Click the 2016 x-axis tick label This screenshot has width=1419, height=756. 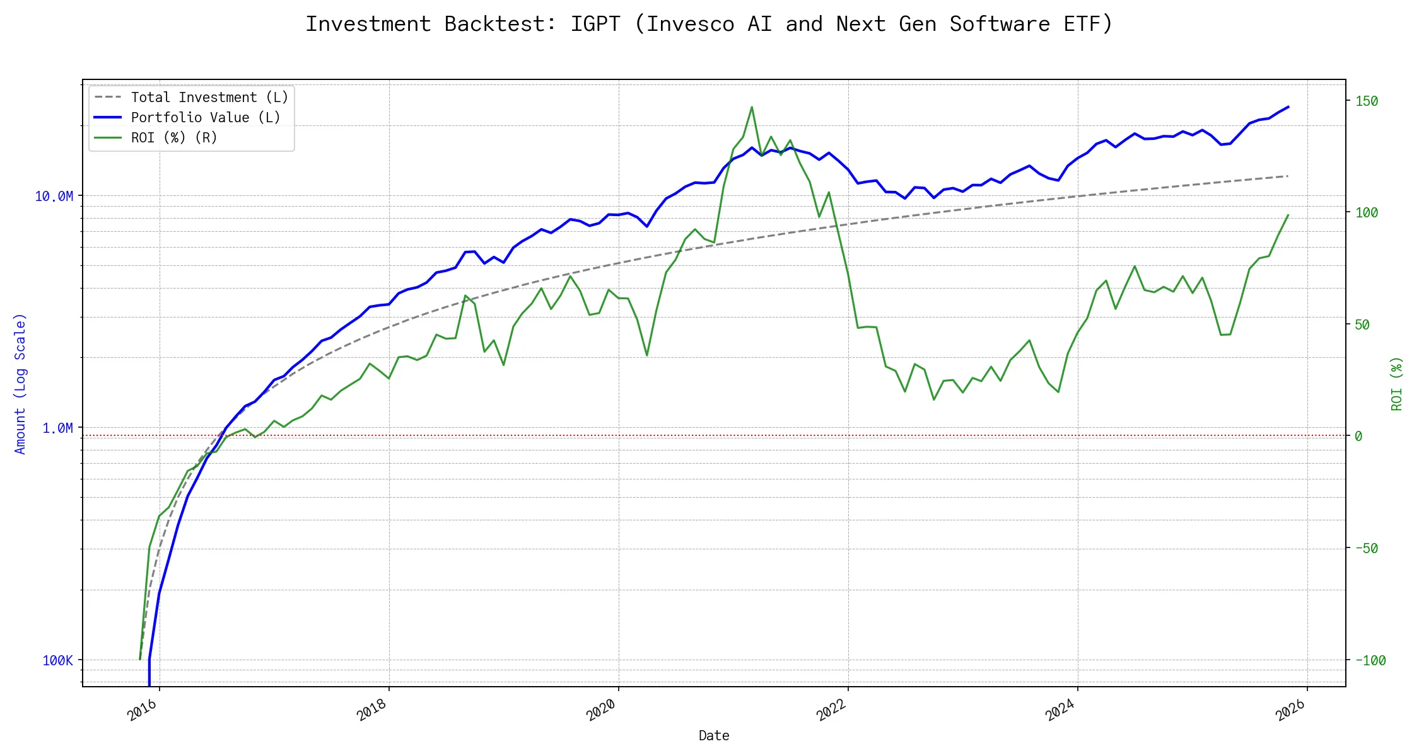[143, 710]
